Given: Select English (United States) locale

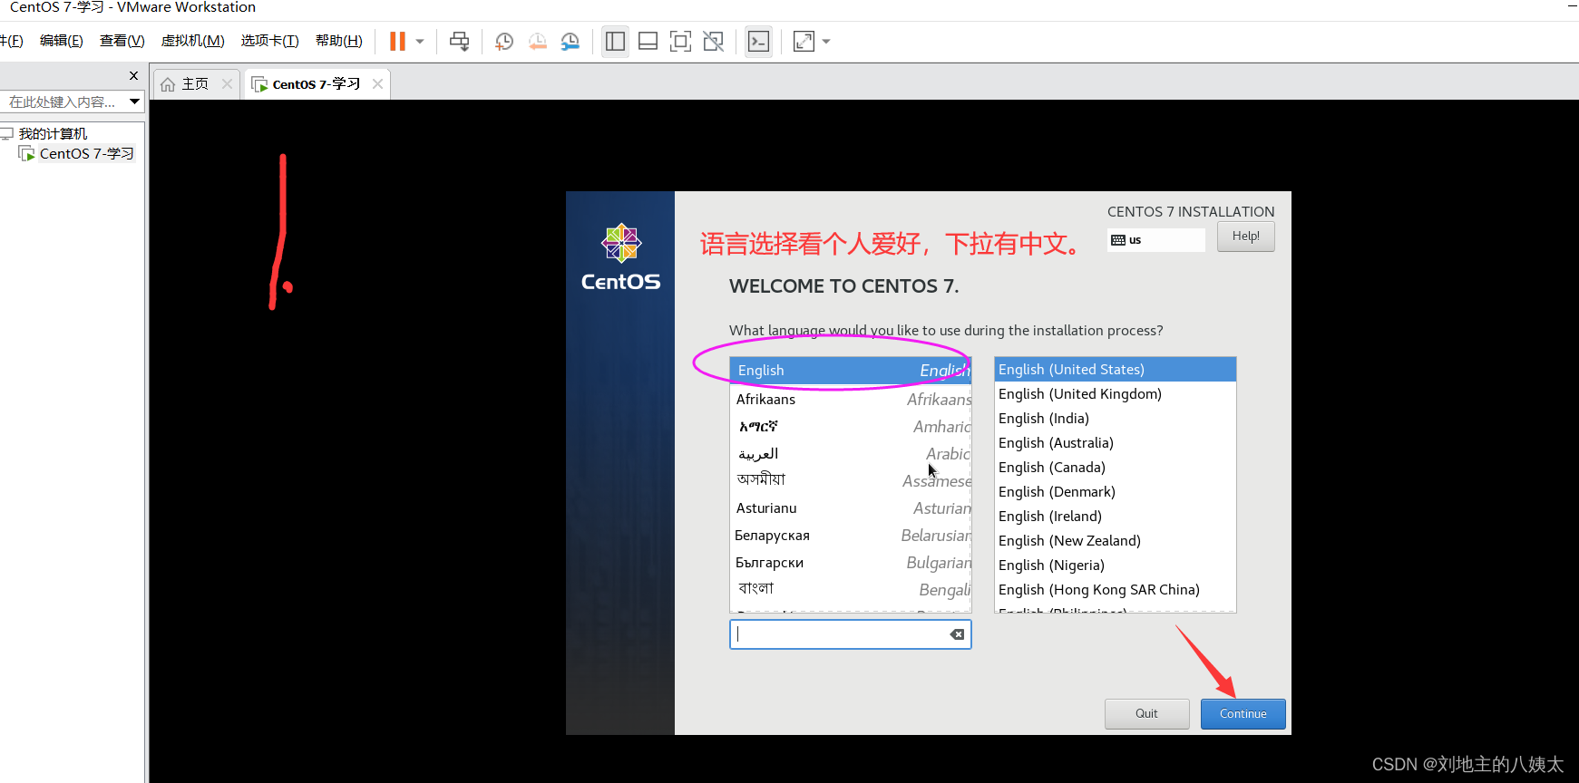Looking at the screenshot, I should pyautogui.click(x=1116, y=370).
